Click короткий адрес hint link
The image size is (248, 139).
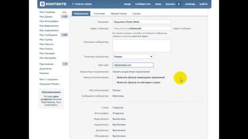[139, 36]
